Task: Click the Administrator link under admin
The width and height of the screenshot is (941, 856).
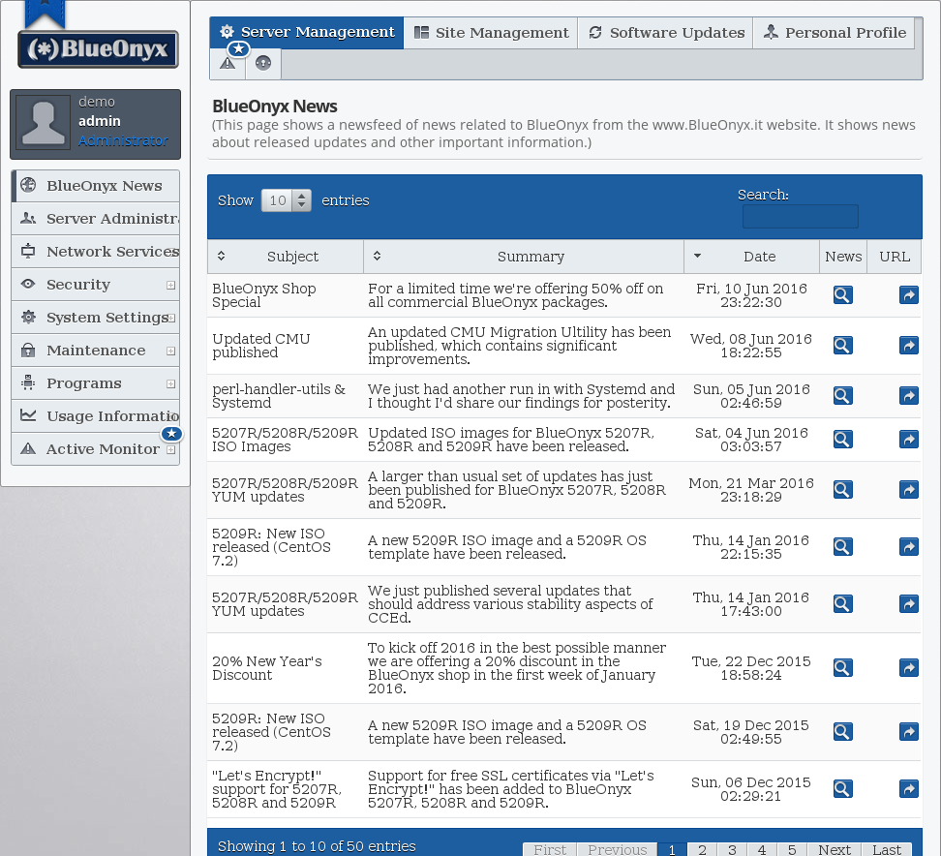Action: (123, 140)
